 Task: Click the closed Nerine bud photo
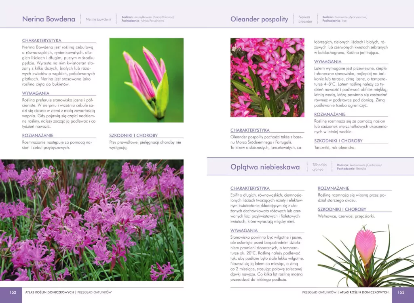(146, 80)
